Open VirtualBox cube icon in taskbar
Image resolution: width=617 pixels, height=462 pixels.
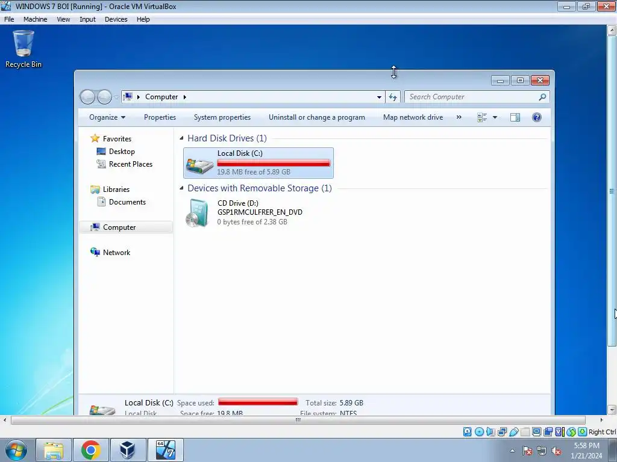(128, 450)
